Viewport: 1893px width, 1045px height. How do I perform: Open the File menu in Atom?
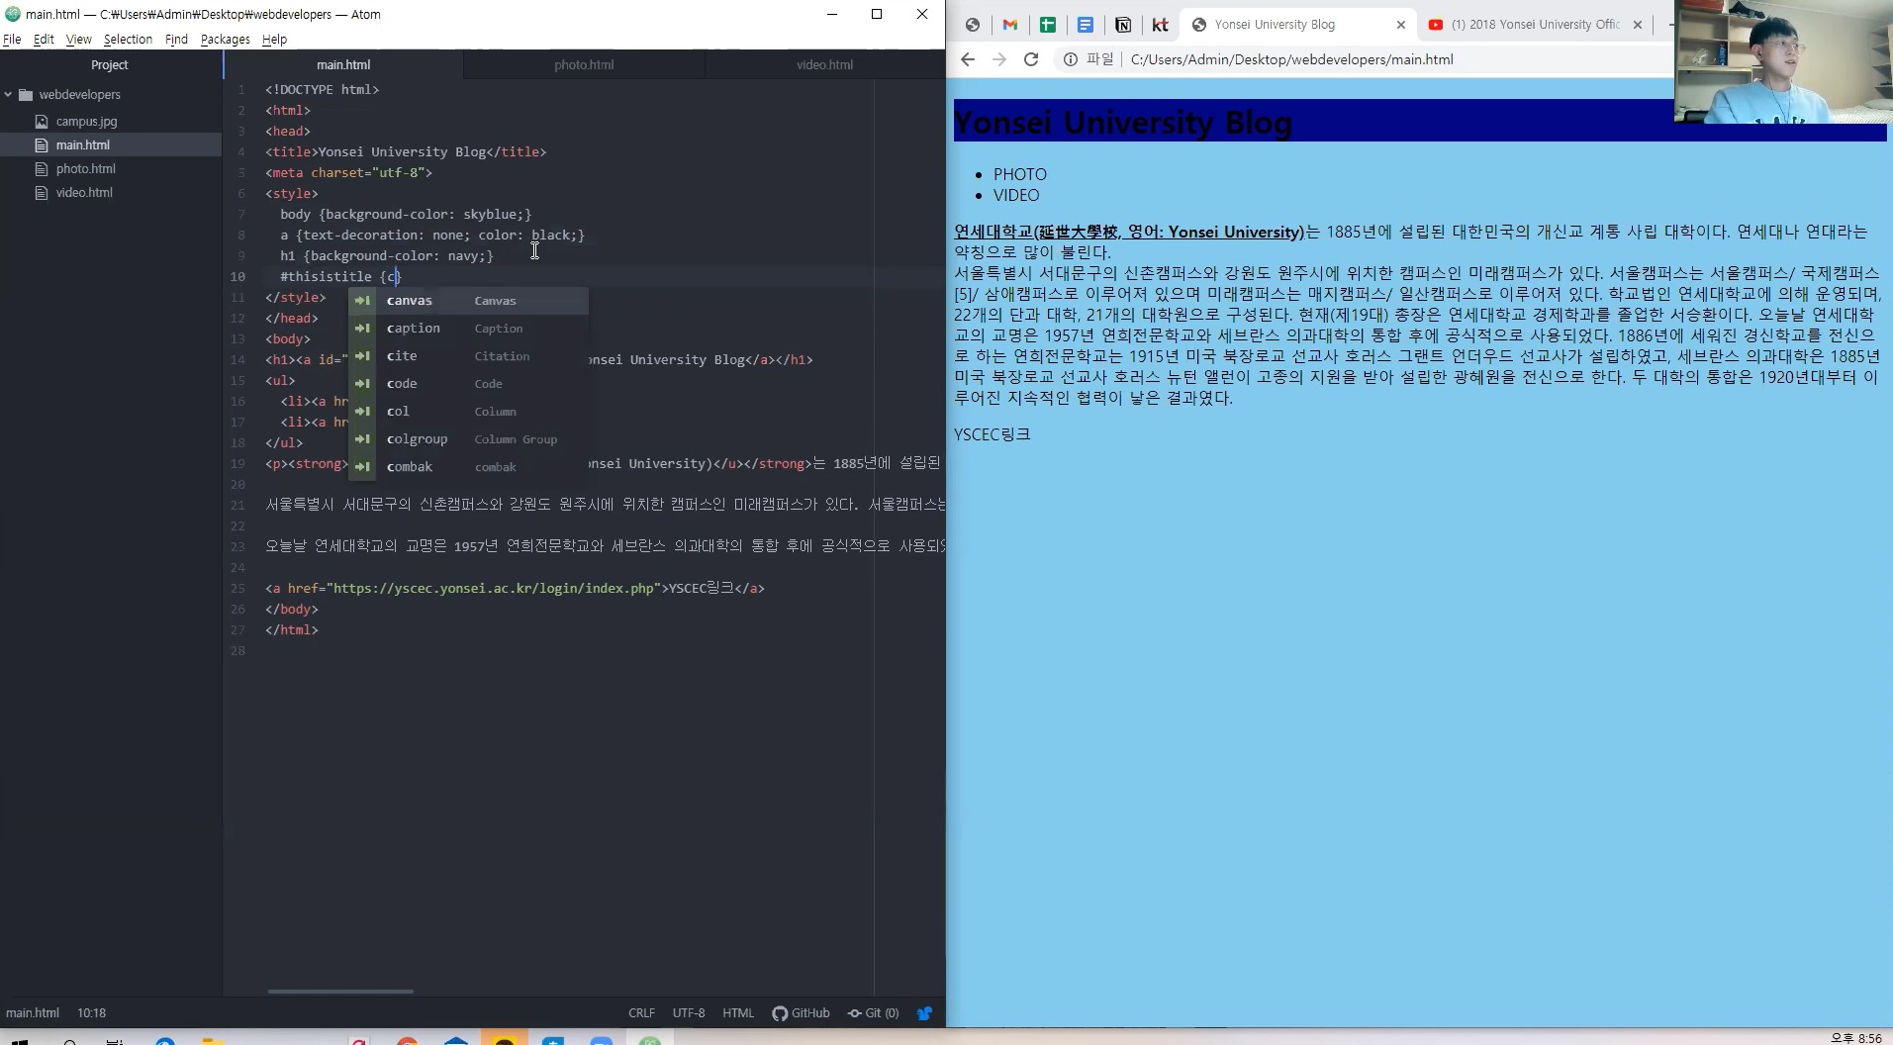[12, 40]
